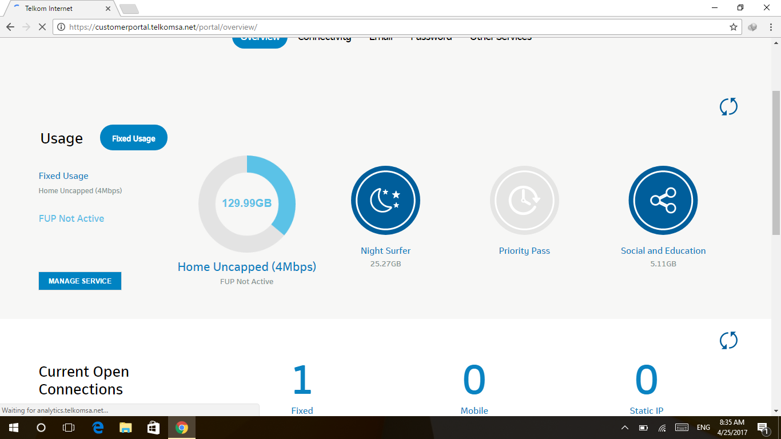
Task: Check the battery status icon
Action: pos(643,428)
